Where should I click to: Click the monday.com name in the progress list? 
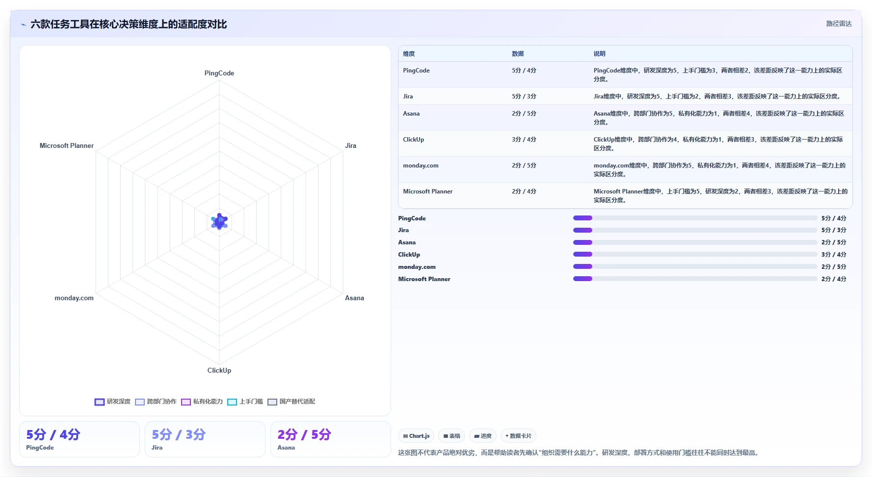click(417, 267)
